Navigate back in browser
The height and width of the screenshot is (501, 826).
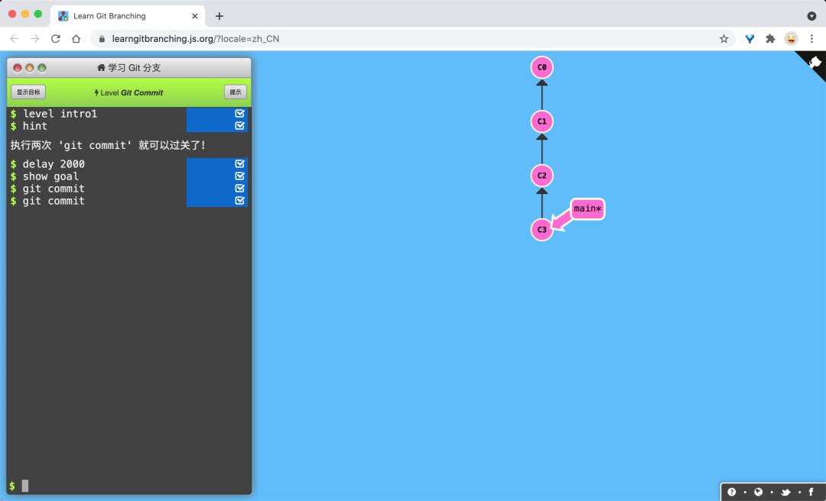15,38
